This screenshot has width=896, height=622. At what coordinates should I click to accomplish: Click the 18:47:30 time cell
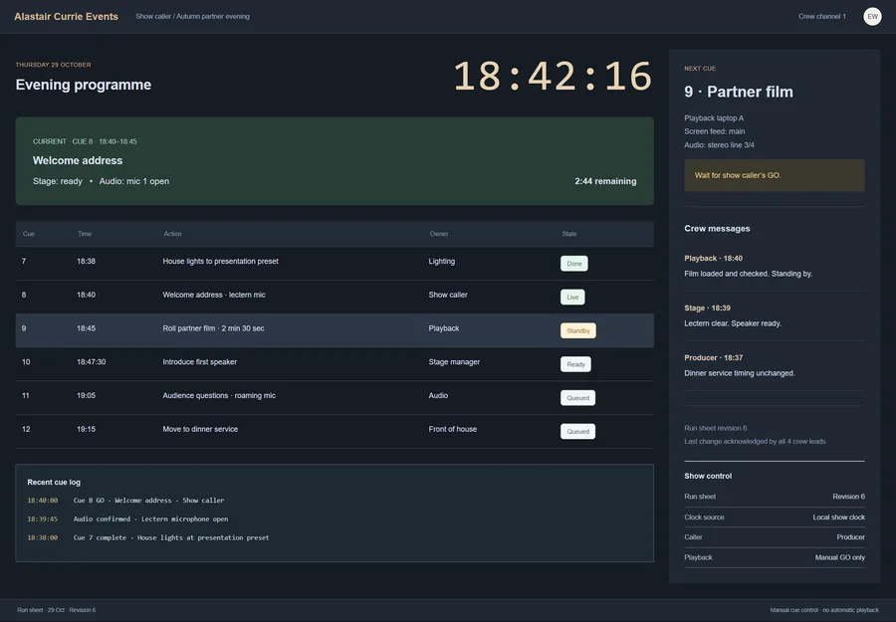(91, 362)
